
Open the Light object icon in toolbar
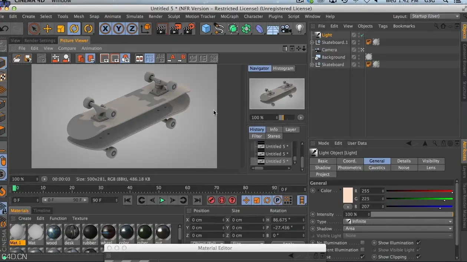point(300,29)
